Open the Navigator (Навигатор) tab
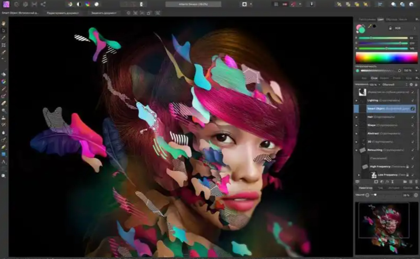420x259 pixels. 365,188
